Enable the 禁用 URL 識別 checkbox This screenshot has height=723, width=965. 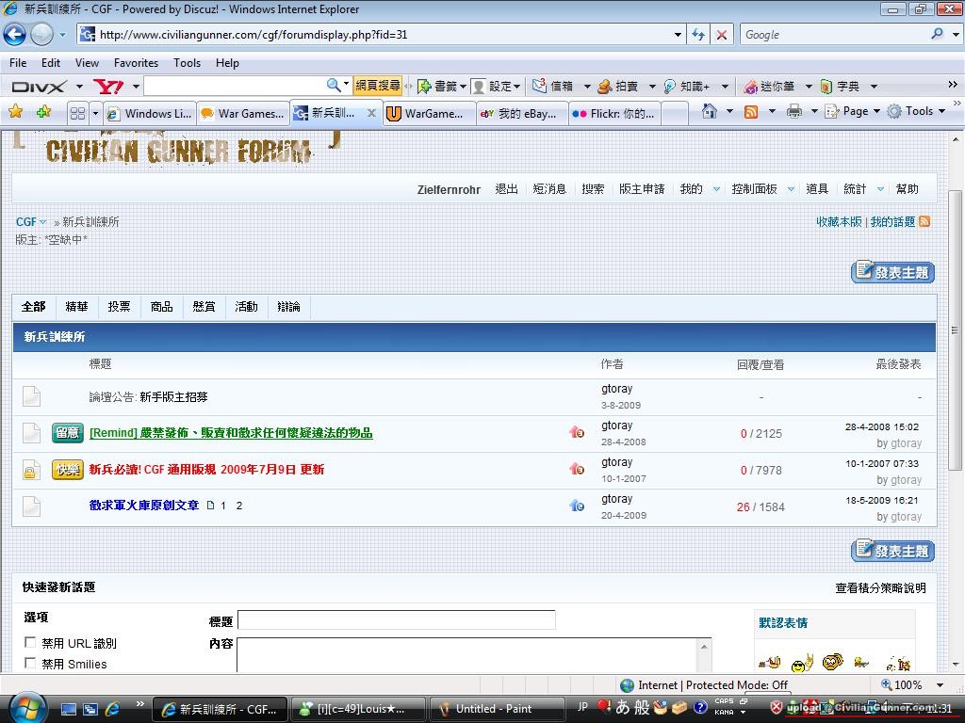[30, 643]
